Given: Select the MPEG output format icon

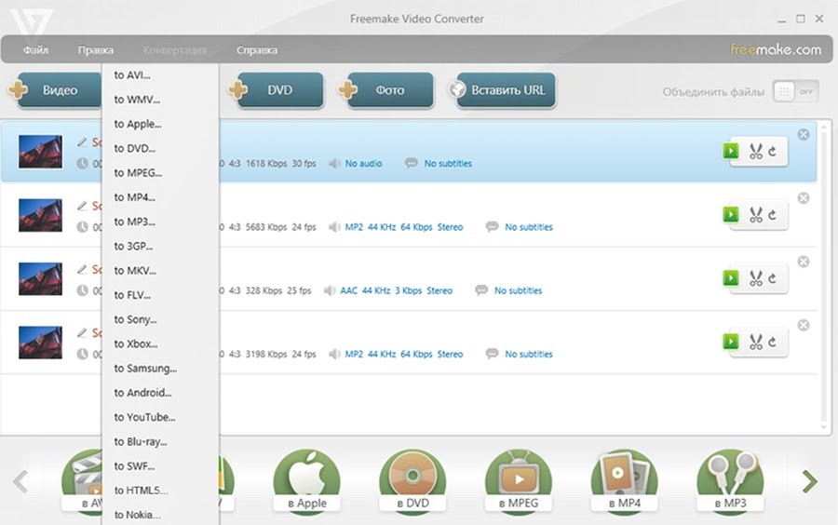Looking at the screenshot, I should 519,481.
